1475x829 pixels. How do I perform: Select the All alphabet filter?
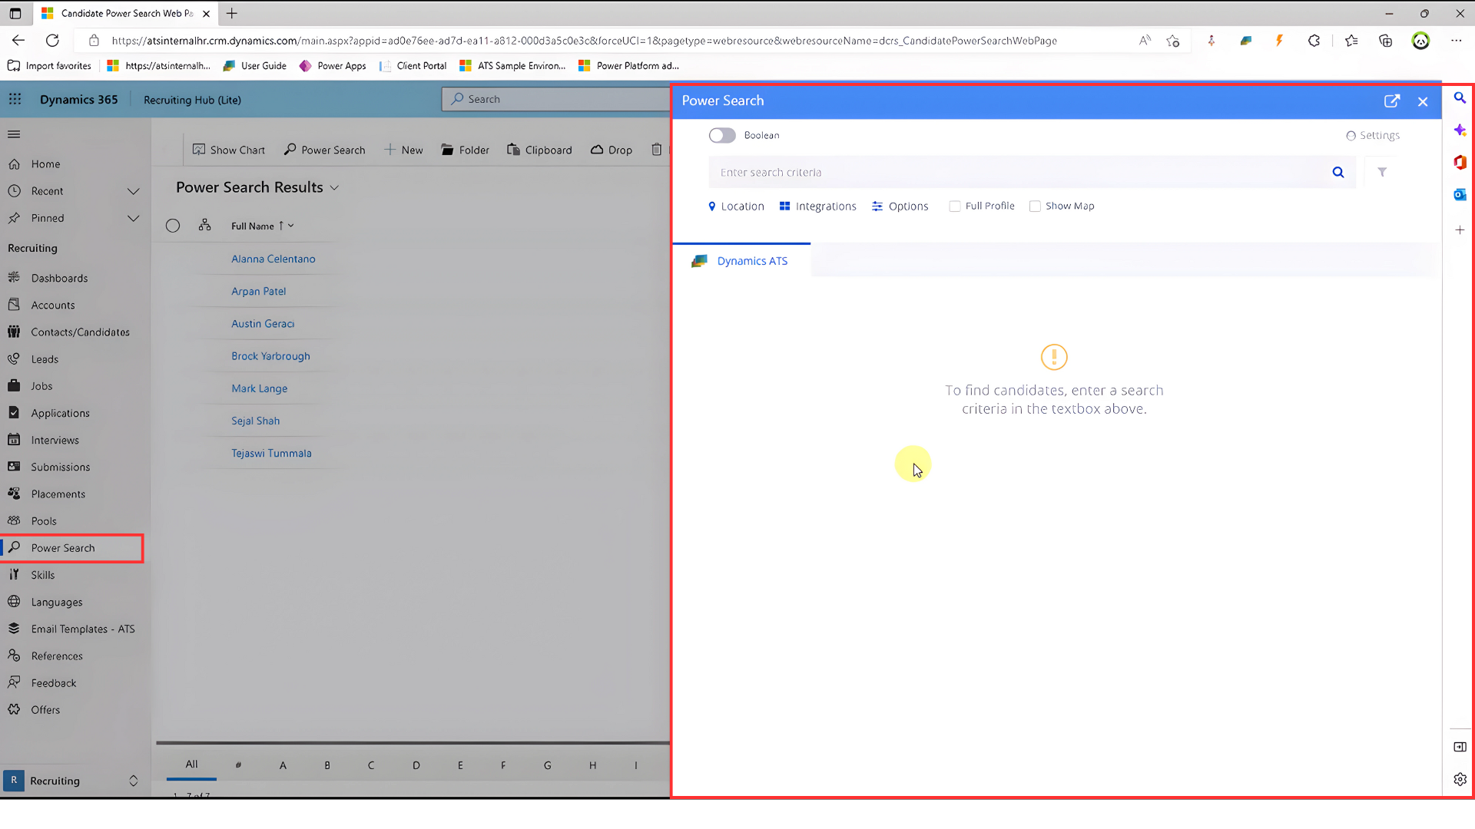pyautogui.click(x=192, y=765)
